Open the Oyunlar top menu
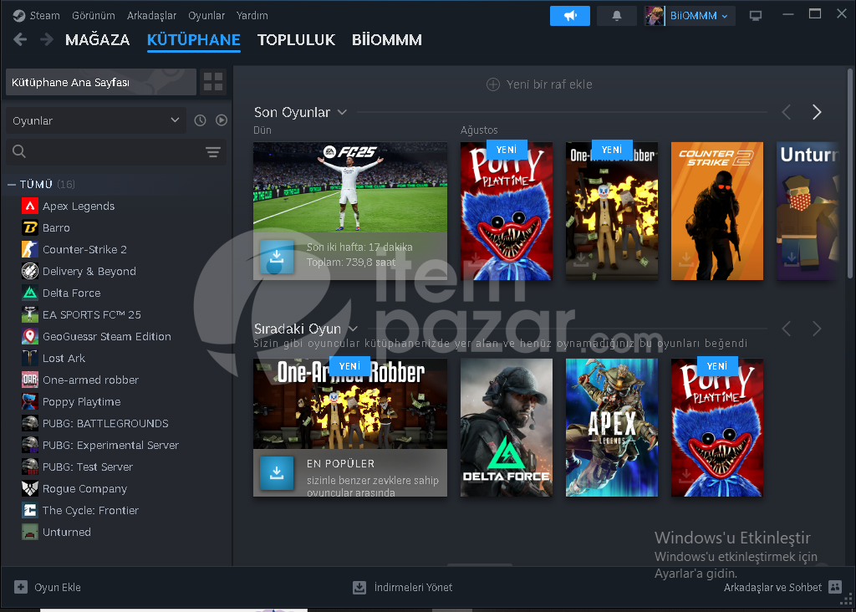This screenshot has width=856, height=612. pyautogui.click(x=206, y=15)
